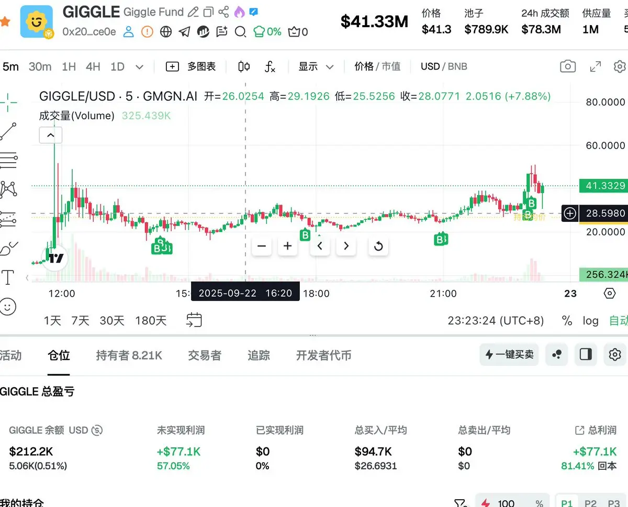Click the note with sparkle icon
Screen dimensions: 628x507
[x=222, y=32]
